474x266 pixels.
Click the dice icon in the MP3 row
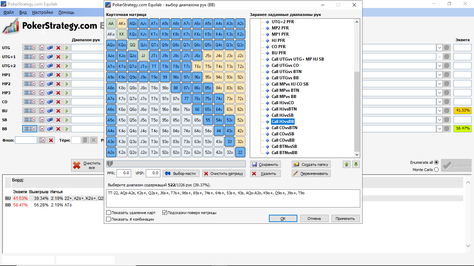(50, 93)
